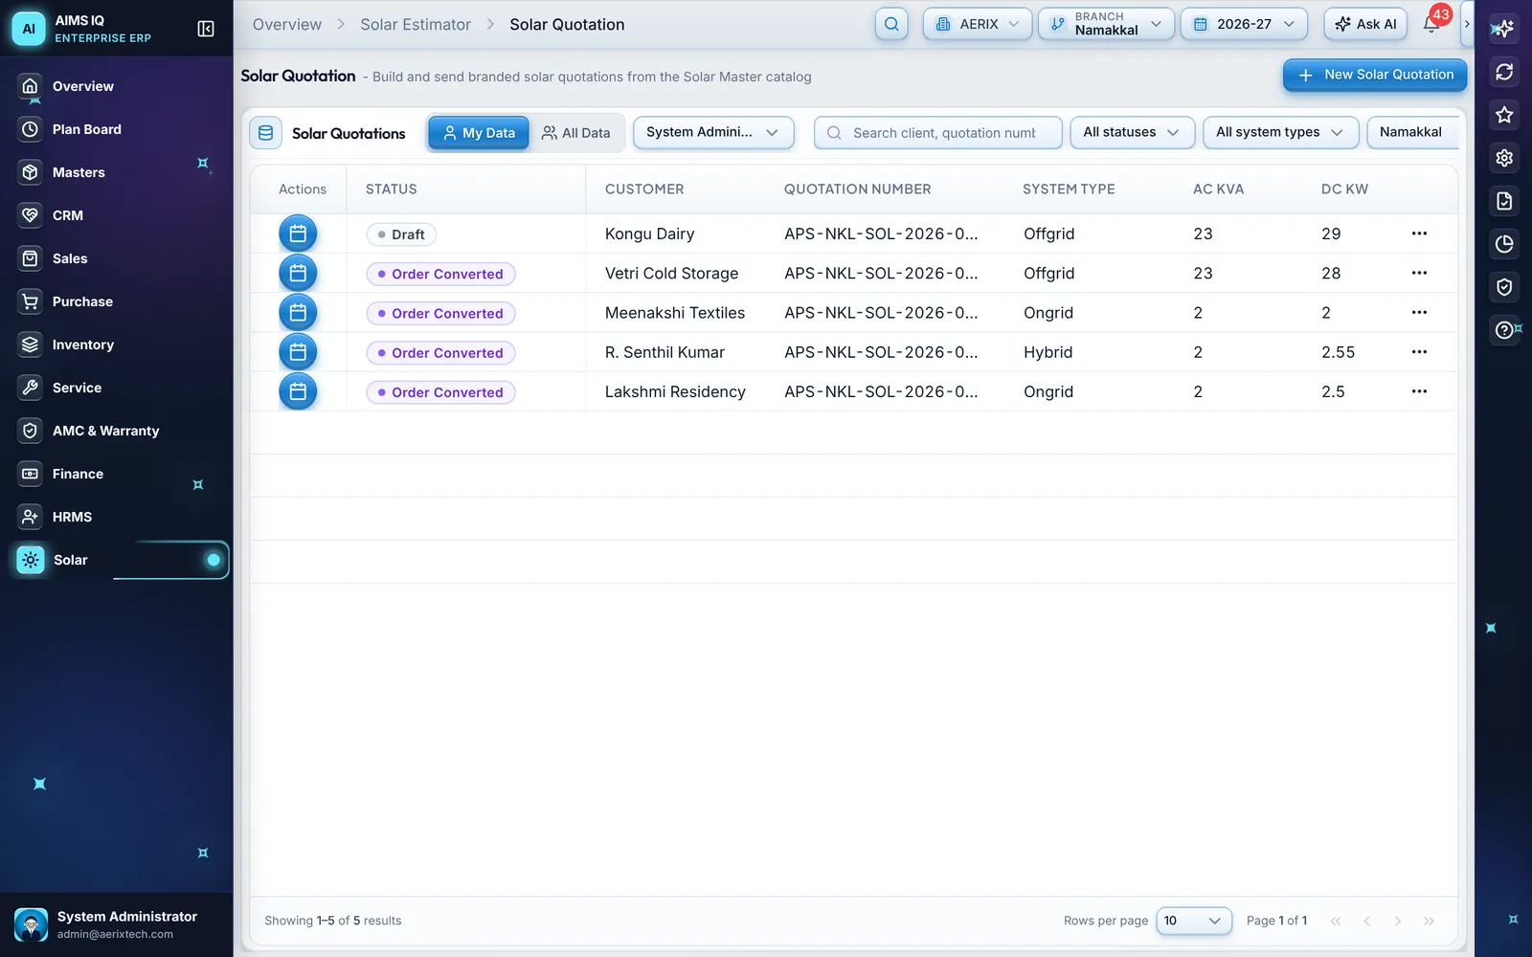Image resolution: width=1532 pixels, height=957 pixels.
Task: Open Inventory in the sidebar
Action: (x=117, y=345)
